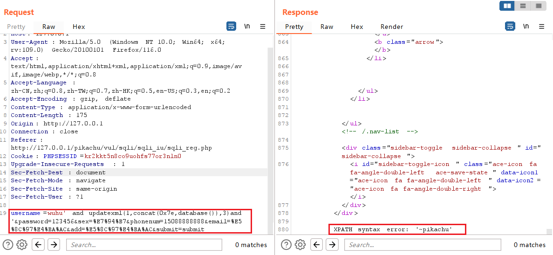Click the Request panel title
Screen dimensions: 553x255
coord(19,12)
